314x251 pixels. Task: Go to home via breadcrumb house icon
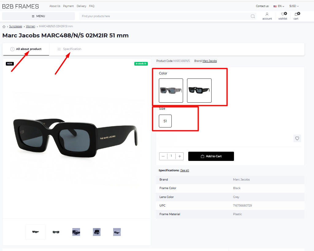(x=4, y=26)
